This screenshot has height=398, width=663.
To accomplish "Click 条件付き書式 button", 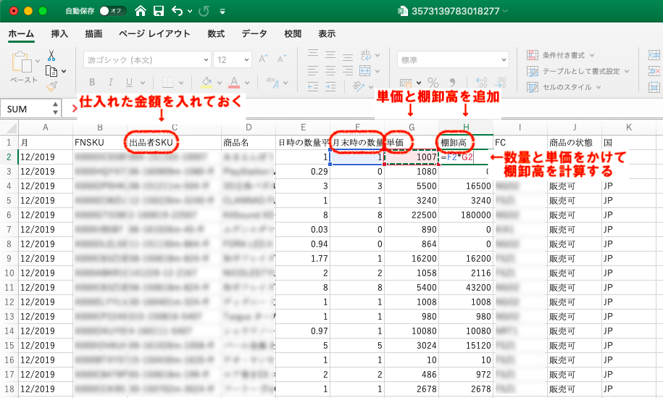I will pos(562,55).
